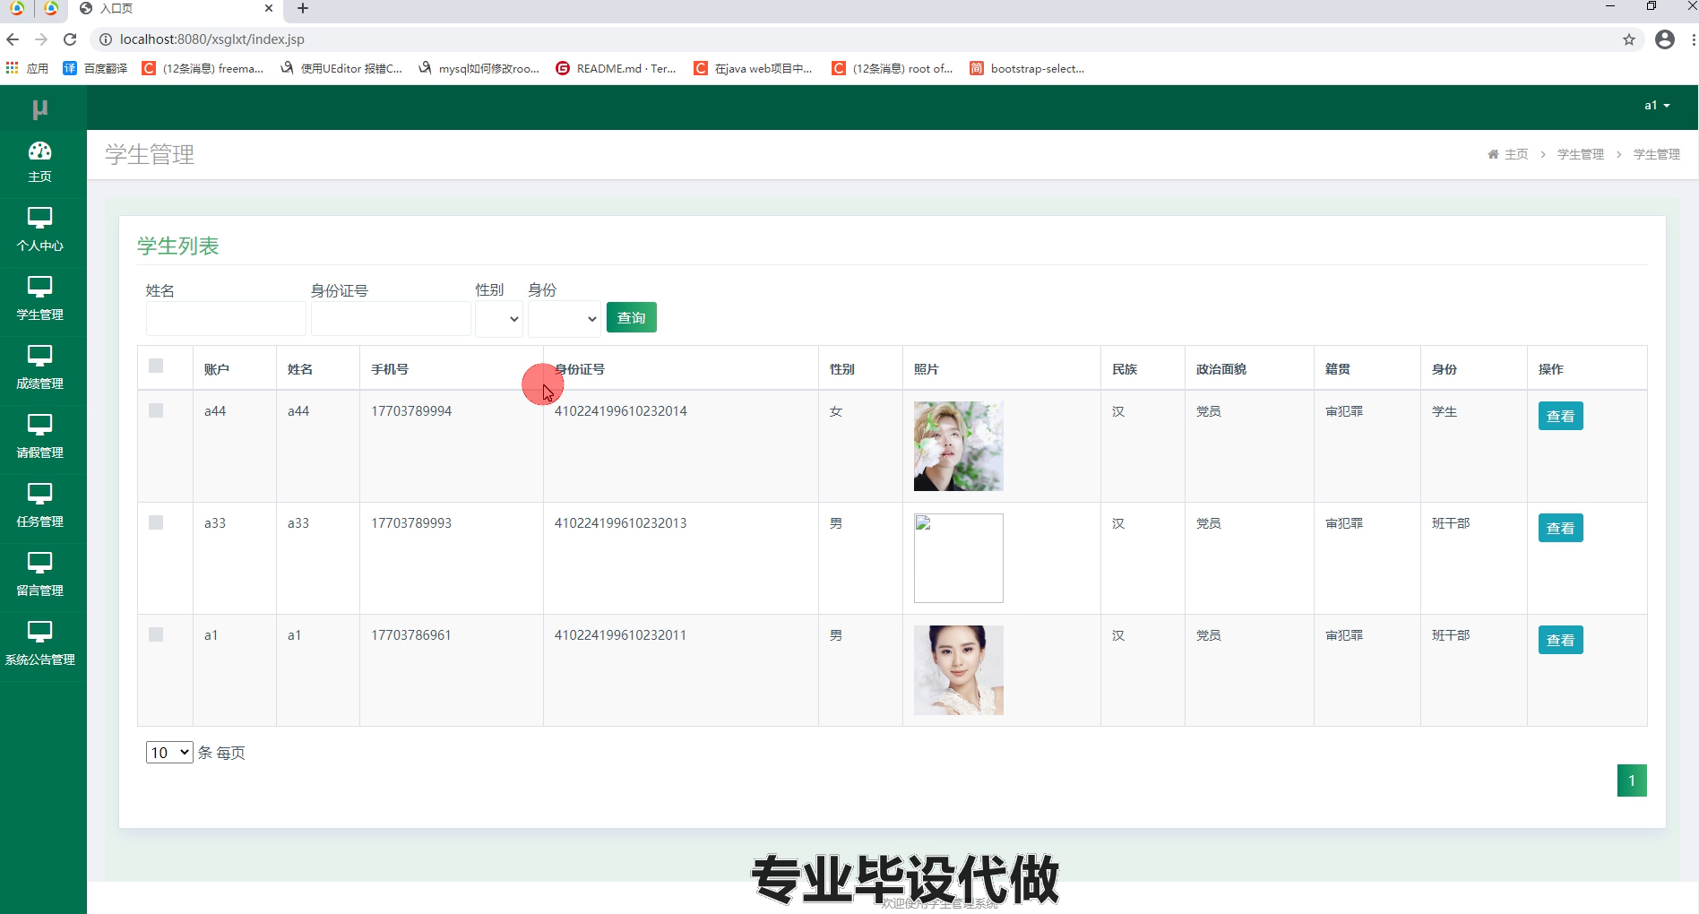Screen dimensions: 1699x914
Task: Open the 主页 dashboard sidebar icon
Action: pos(39,162)
